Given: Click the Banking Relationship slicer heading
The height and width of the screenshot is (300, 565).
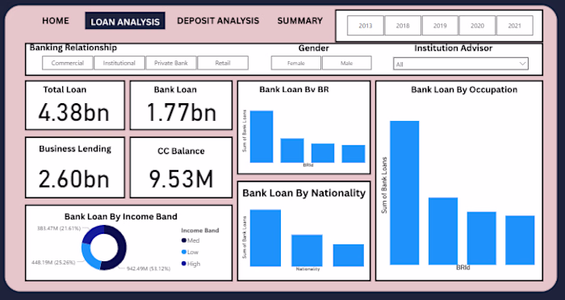Looking at the screenshot, I should (73, 48).
